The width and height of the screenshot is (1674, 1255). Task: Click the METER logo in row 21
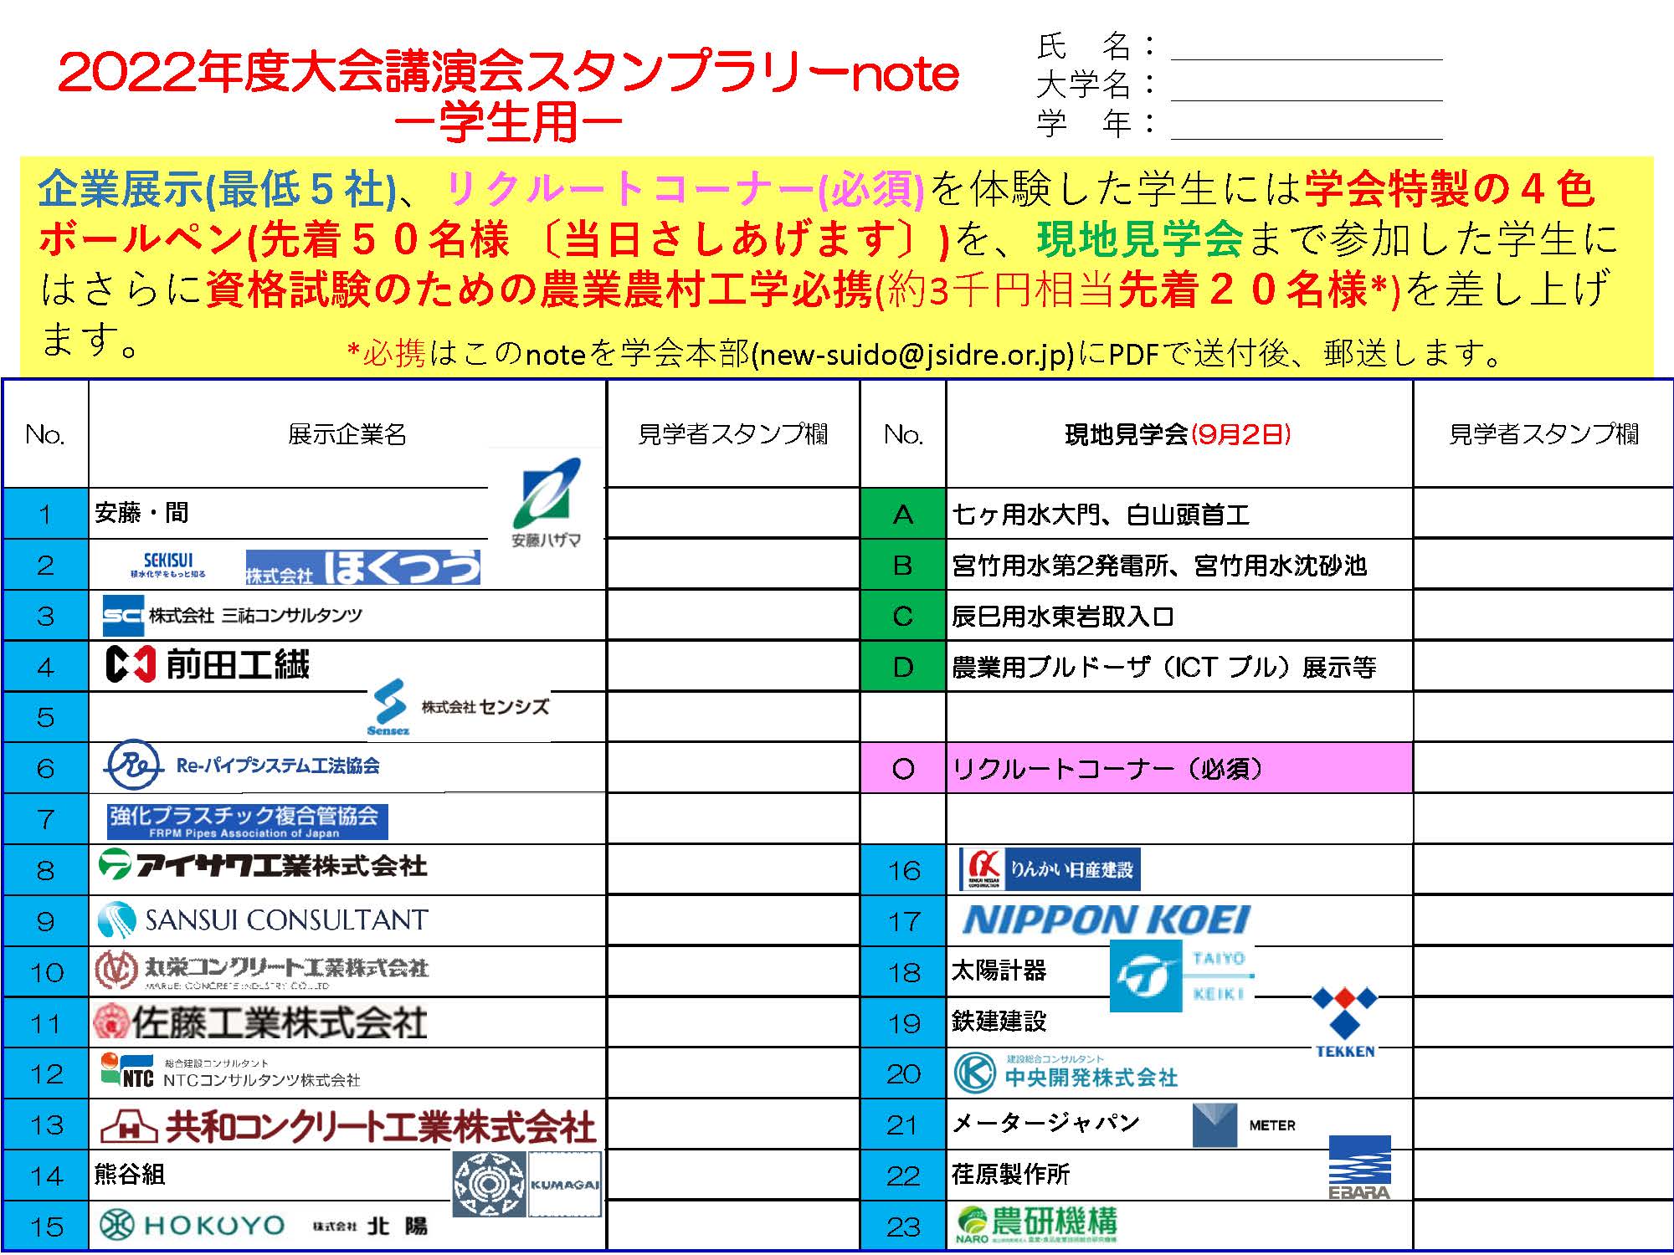1244,1124
